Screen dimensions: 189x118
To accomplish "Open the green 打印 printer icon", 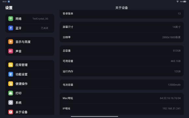I will tap(10, 93).
